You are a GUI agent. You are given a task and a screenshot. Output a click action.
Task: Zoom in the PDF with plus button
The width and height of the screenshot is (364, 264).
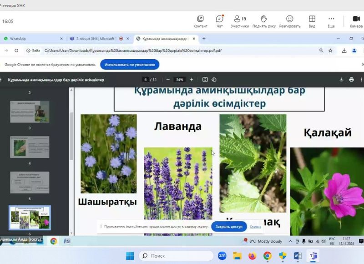pos(192,80)
